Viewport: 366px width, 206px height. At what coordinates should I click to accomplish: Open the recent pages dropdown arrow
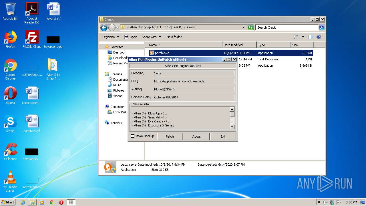(117, 28)
